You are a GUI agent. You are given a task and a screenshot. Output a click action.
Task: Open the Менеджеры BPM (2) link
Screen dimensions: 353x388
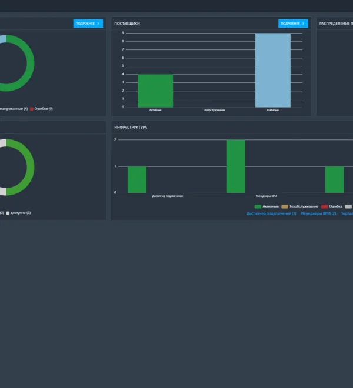click(318, 213)
